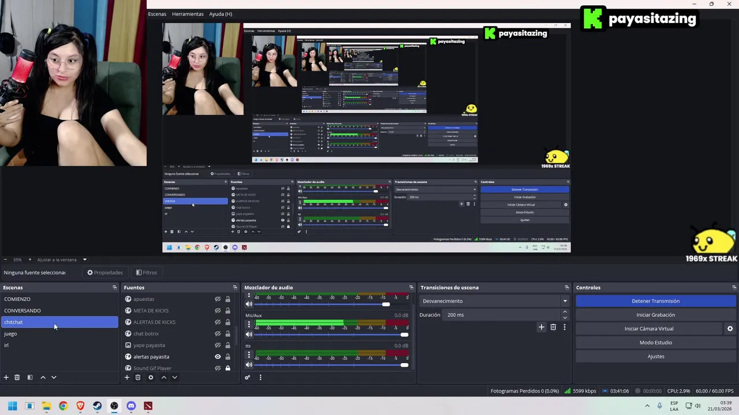
Task: Move the selected source up in Fuentes
Action: tap(163, 378)
